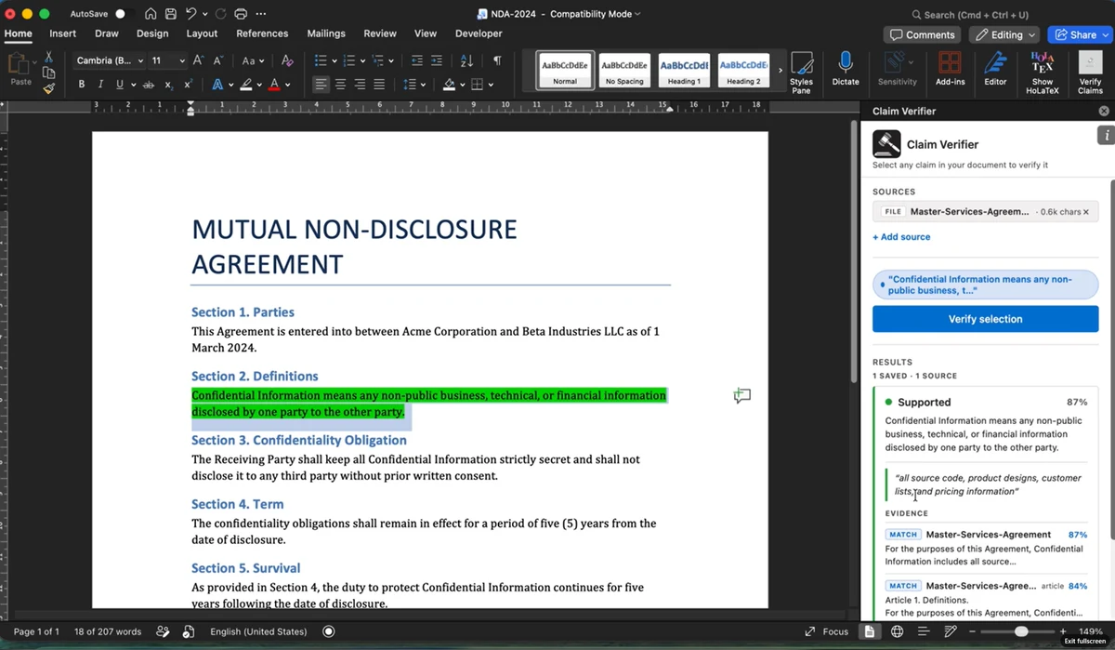1115x650 pixels.
Task: Click the Increase Indent icon
Action: point(437,60)
